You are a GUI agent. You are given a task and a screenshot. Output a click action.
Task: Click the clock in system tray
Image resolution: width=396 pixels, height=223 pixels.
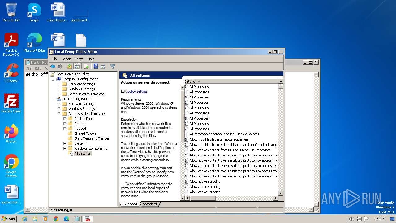[380, 219]
